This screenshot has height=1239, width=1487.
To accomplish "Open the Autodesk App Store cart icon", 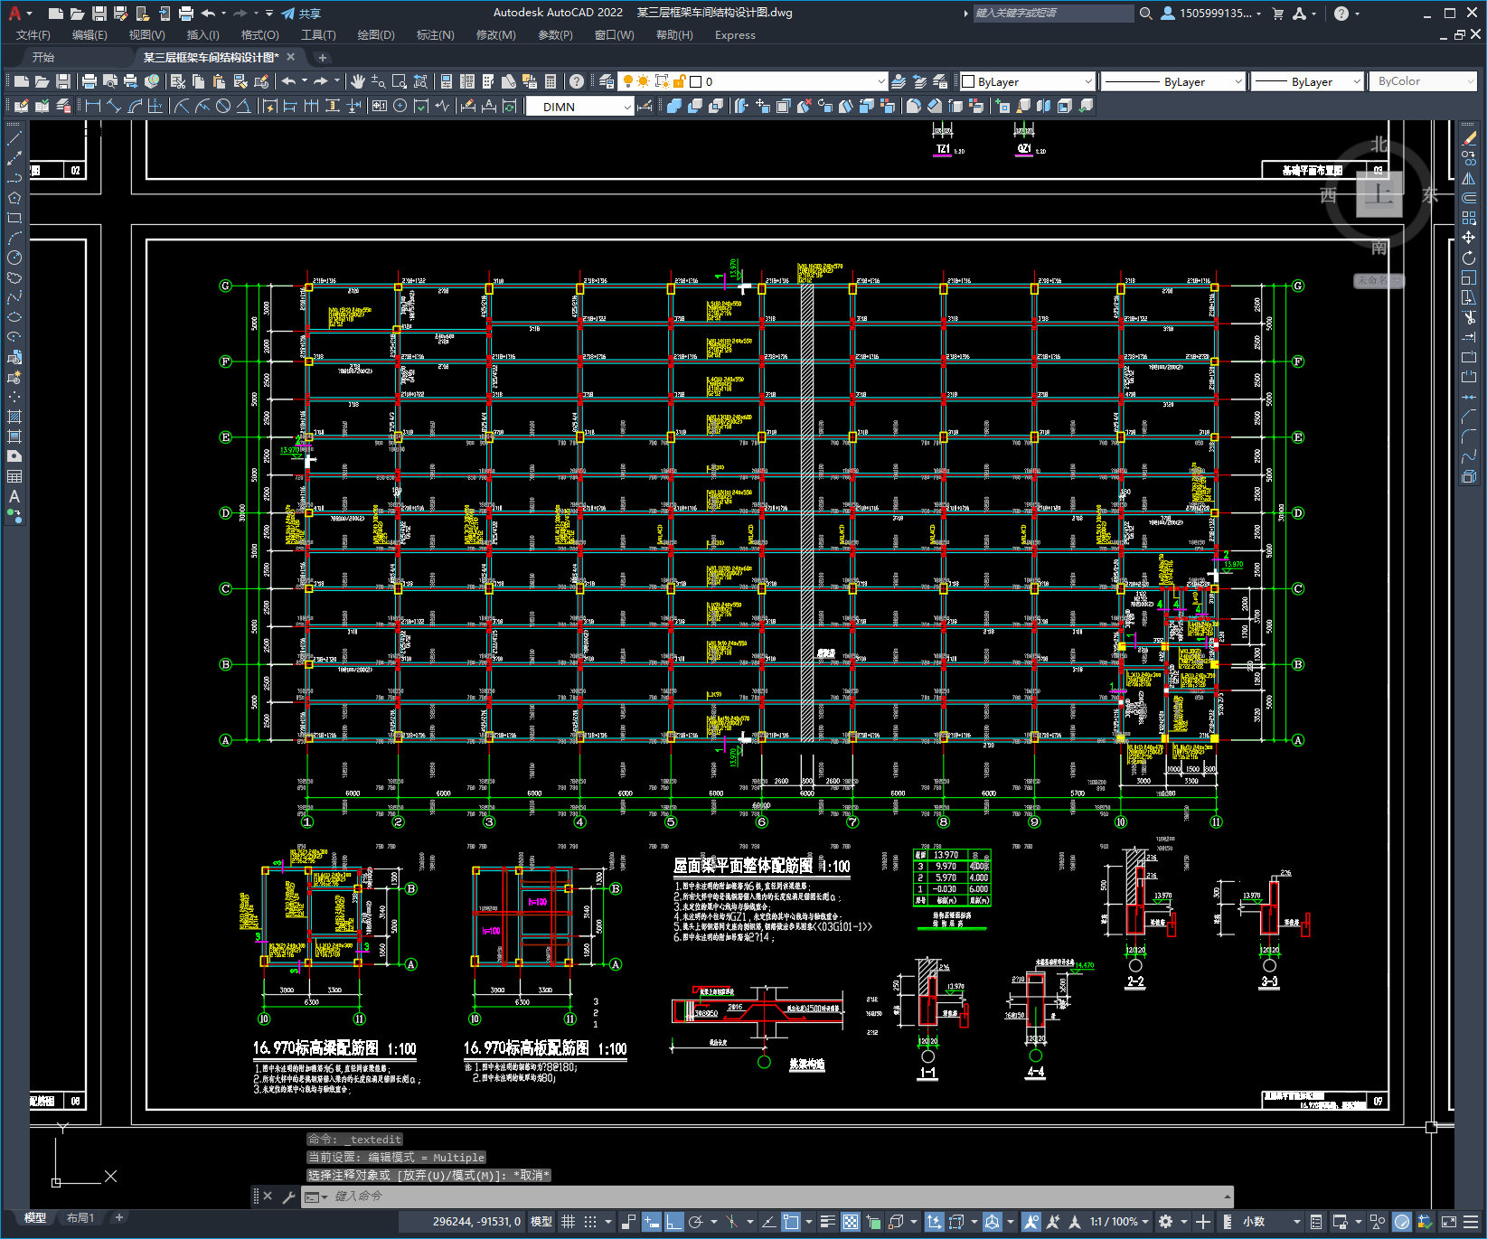I will [1278, 14].
